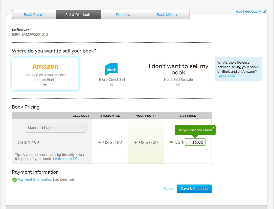Click Learn more in the blue info box
The width and height of the screenshot is (274, 209).
tap(226, 76)
